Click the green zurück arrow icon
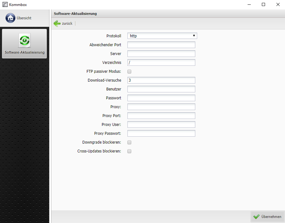285x223 pixels. click(57, 23)
